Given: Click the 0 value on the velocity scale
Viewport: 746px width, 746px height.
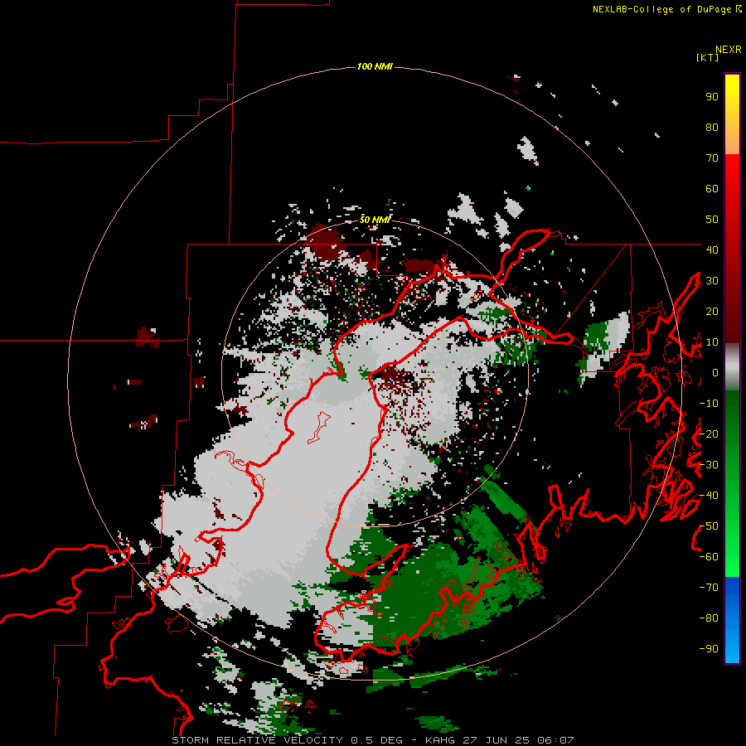Looking at the screenshot, I should coord(715,373).
